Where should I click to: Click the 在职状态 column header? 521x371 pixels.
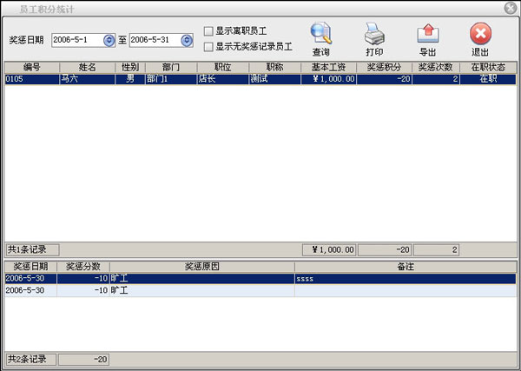click(x=487, y=67)
